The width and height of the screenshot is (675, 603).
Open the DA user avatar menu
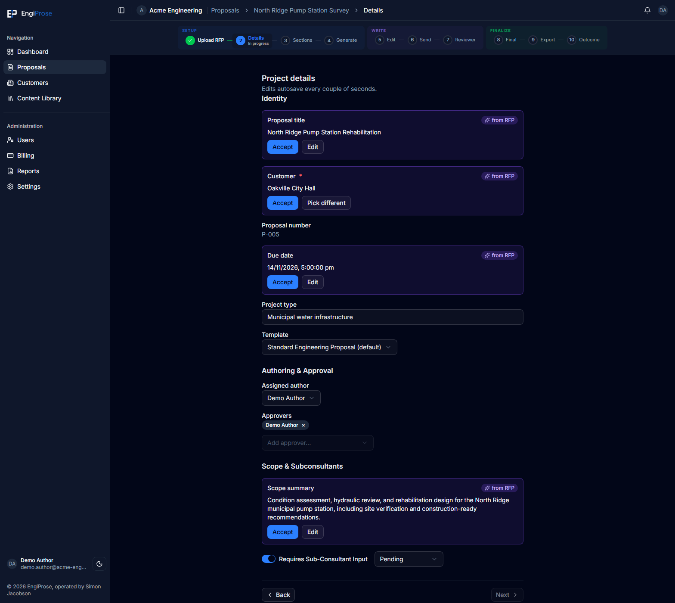click(x=663, y=10)
